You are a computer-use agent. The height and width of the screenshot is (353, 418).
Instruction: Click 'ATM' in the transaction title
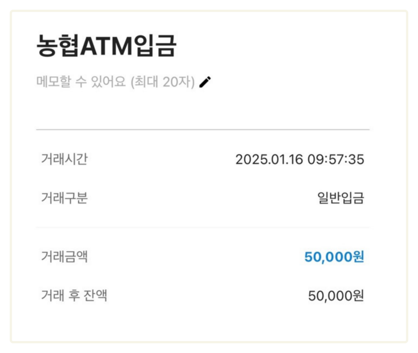pos(106,46)
